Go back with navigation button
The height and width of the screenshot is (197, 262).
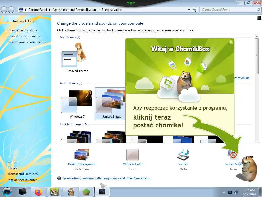coord(4,10)
